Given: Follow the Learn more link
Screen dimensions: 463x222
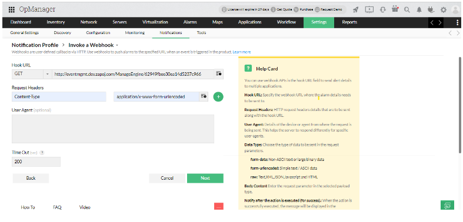Looking at the screenshot, I should point(242,52).
